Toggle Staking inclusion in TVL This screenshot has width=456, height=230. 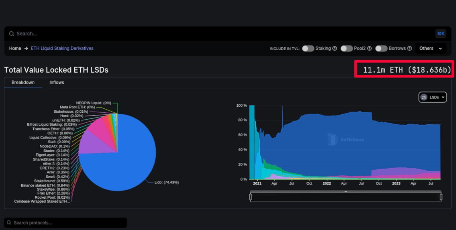[x=308, y=49]
